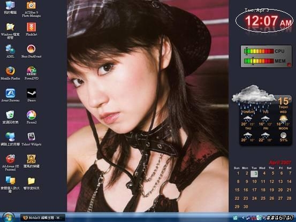Launch Nero StartSmart
Image resolution: width=296 pixels, height=222 pixels.
tap(31, 51)
